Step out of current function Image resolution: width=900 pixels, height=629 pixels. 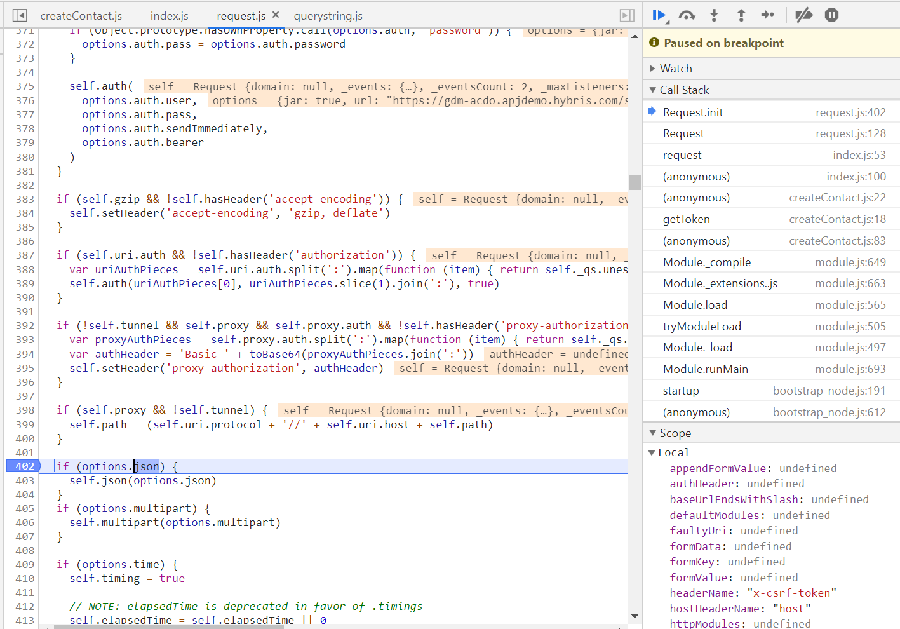[741, 15]
